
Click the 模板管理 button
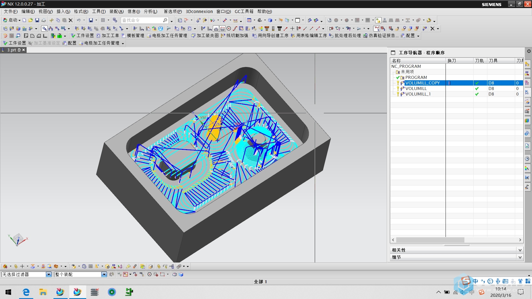133,36
